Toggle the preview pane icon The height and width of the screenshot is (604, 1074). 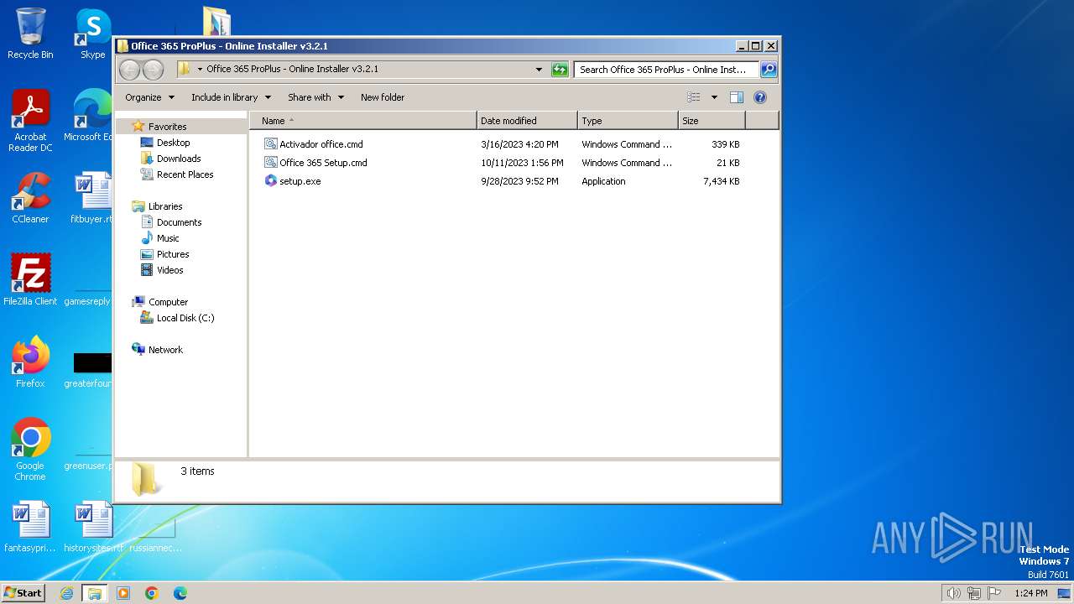736,97
